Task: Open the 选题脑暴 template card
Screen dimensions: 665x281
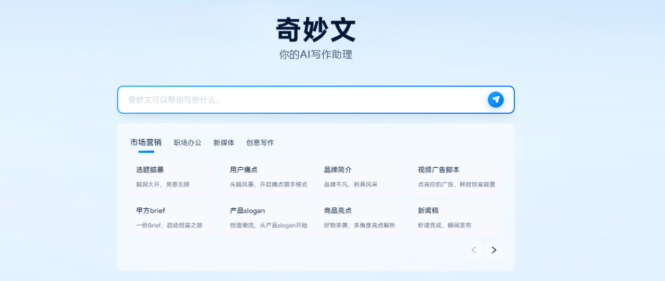Action: [x=175, y=177]
